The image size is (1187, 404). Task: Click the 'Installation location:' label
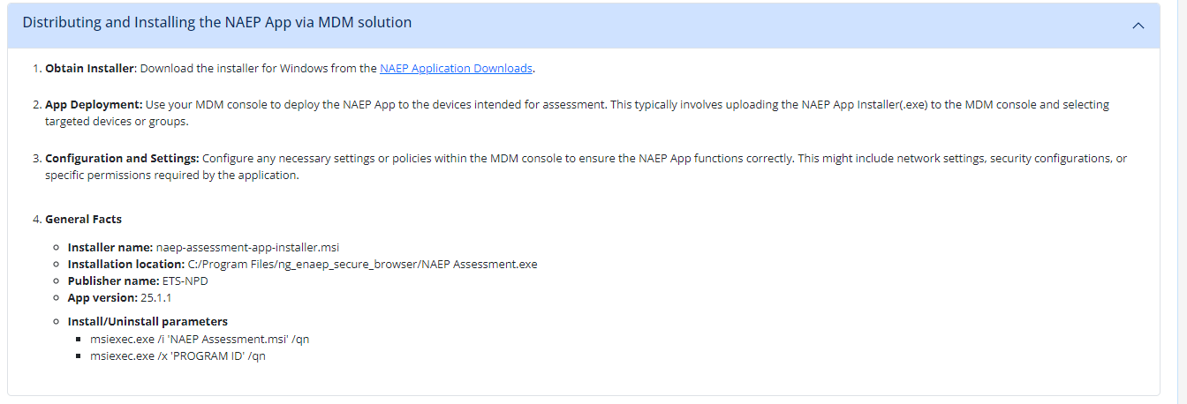pos(126,264)
